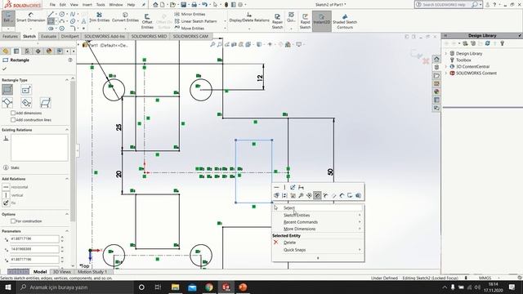This screenshot has height=294, width=523.
Task: Open Windows Start menu
Action: pos(7,287)
